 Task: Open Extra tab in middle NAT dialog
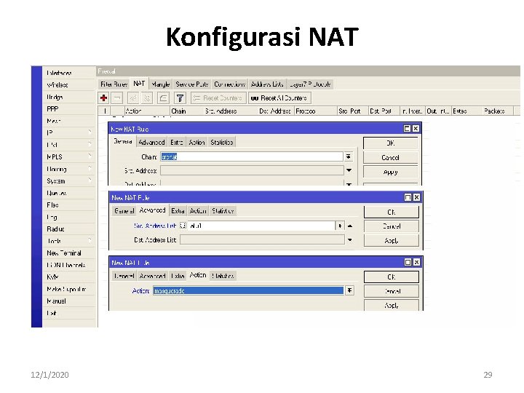(x=178, y=211)
